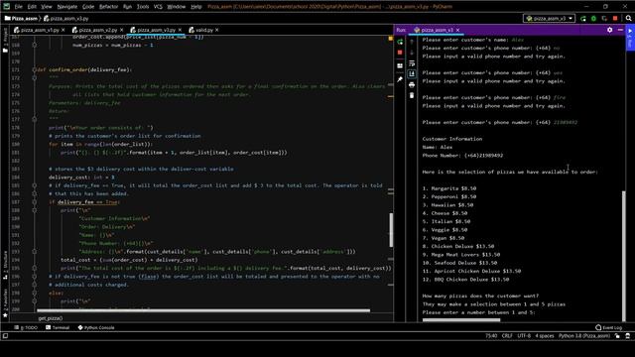Image resolution: width=635 pixels, height=357 pixels.
Task: Click the Run icon in main toolbar
Action: pos(583,19)
